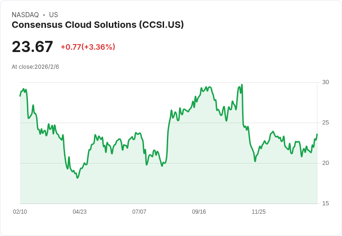The height and width of the screenshot is (236, 342).
Task: Click the +0.77(+3.36%) price change
Action: [88, 47]
